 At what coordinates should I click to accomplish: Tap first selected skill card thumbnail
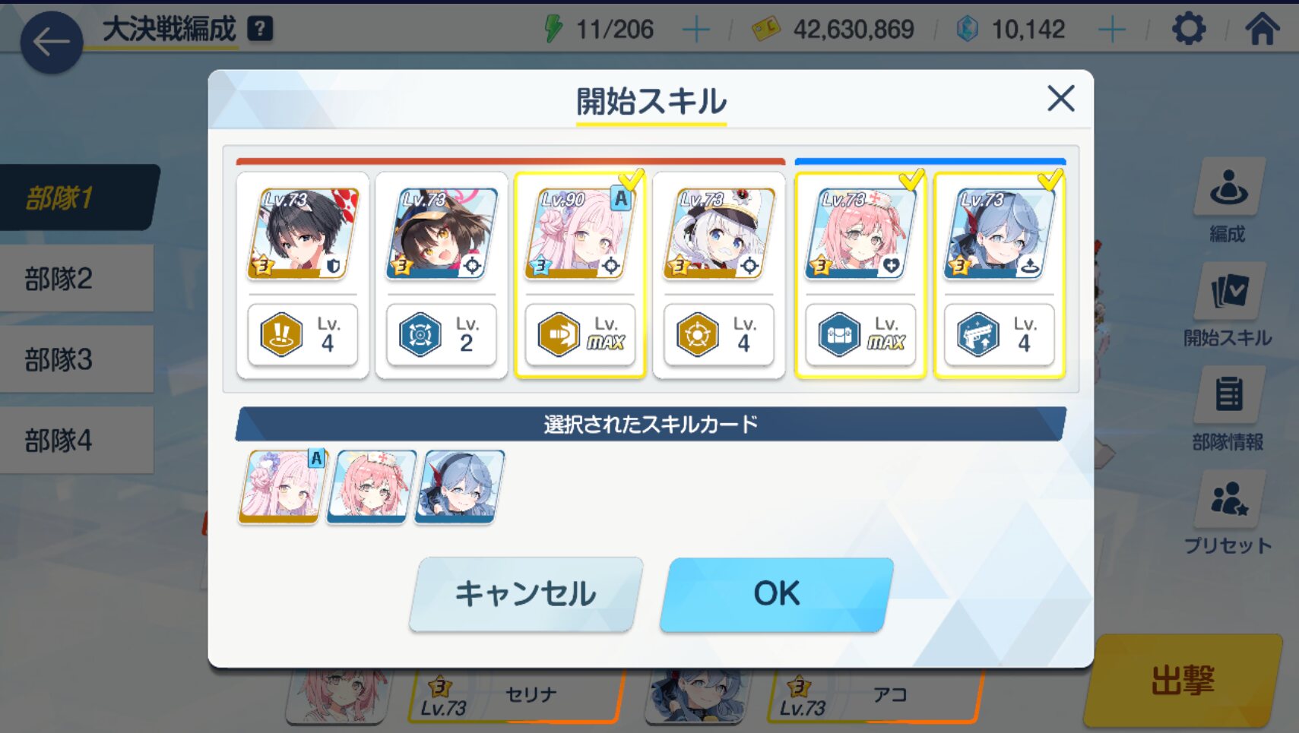pyautogui.click(x=282, y=487)
